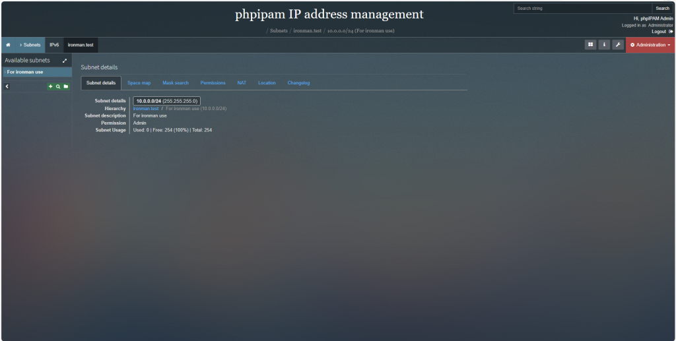Open the wrench tools icon button
The height and width of the screenshot is (341, 676).
coord(618,44)
